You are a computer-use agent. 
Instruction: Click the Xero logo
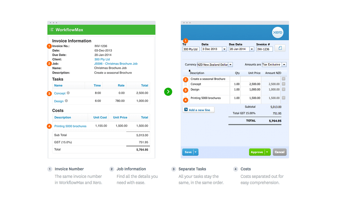277,32
